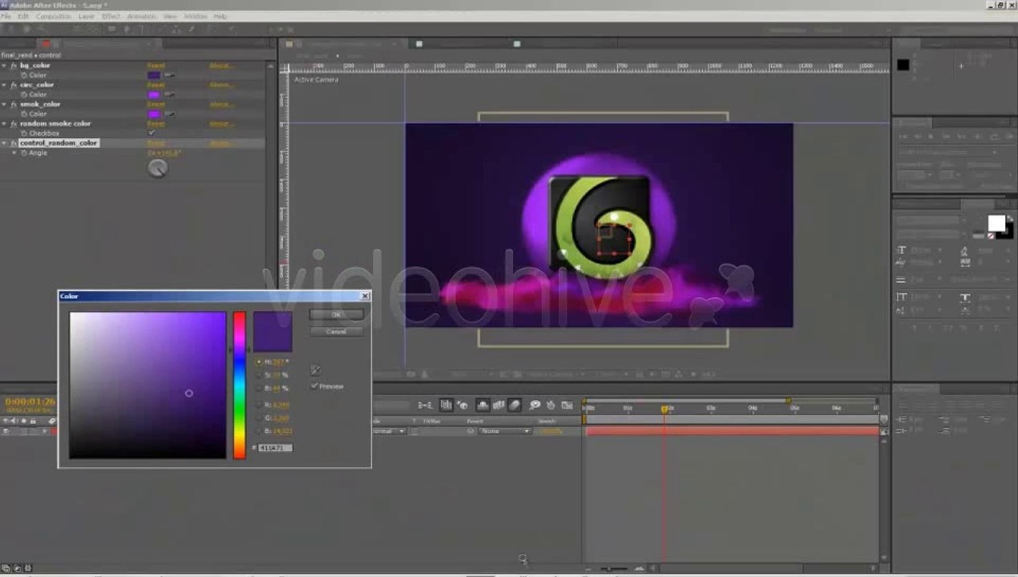Enable the Draft 3D timeline switch
The image size is (1018, 577).
coord(463,406)
